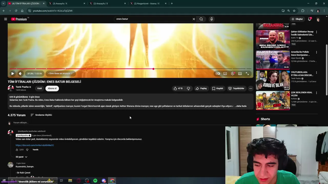This screenshot has height=184, width=328.
Task: Open Oluştur create menu
Action: [x=297, y=19]
